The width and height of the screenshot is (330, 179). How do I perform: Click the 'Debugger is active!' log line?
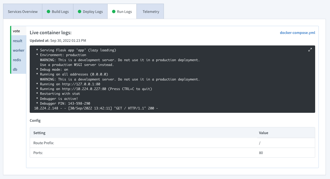point(57,98)
